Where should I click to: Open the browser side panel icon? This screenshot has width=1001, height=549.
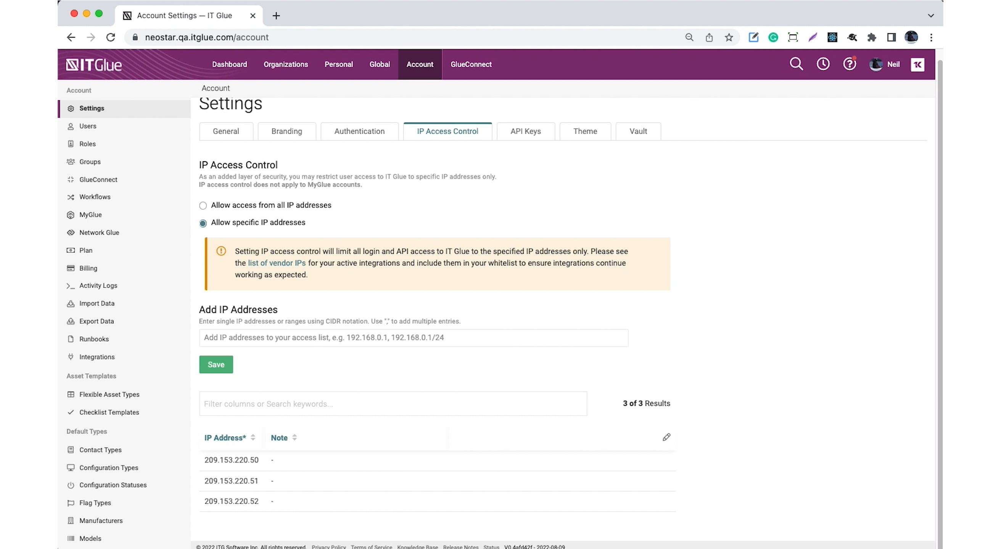pyautogui.click(x=891, y=37)
